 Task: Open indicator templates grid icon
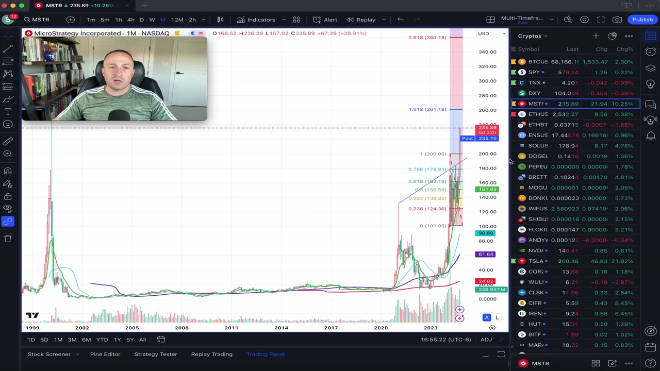click(x=296, y=20)
